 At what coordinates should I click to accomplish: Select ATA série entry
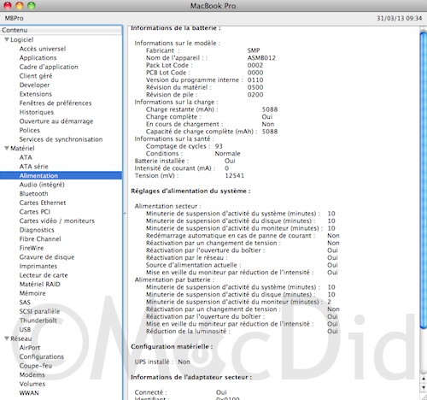[34, 167]
